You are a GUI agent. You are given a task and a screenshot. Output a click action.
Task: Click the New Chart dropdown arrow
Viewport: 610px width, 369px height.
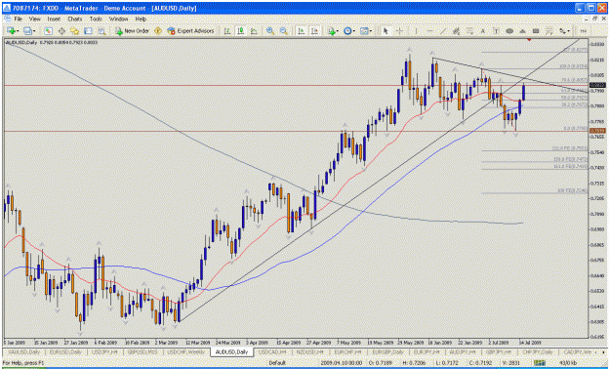(x=18, y=31)
